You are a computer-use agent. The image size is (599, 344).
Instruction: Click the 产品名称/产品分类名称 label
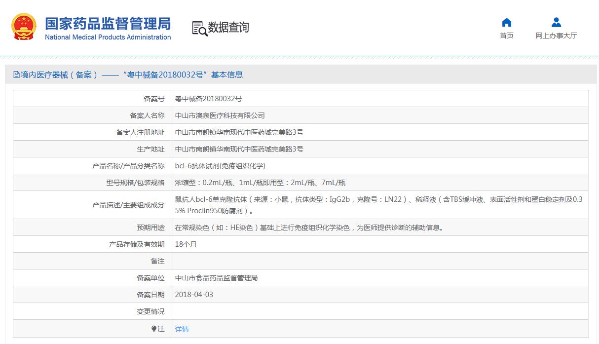click(x=128, y=166)
